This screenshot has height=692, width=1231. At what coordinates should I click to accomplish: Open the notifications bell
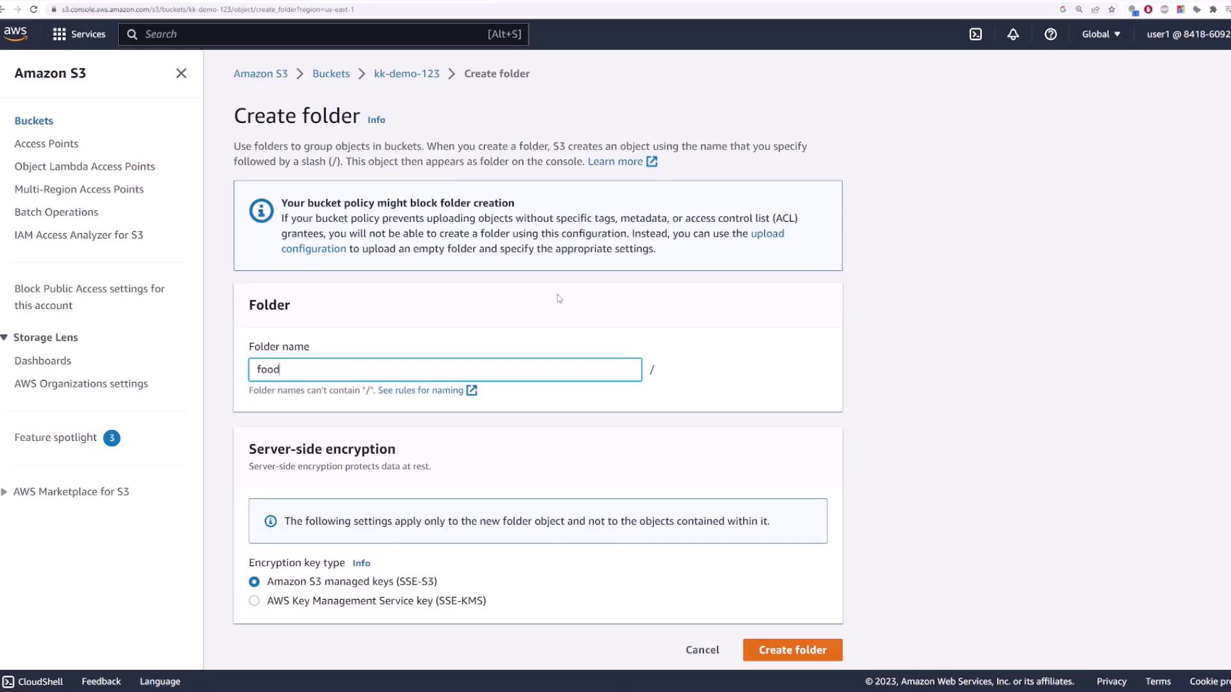pyautogui.click(x=1013, y=35)
